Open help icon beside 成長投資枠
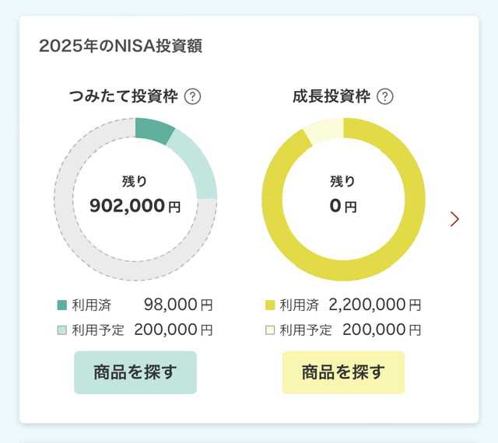This screenshot has width=498, height=443. click(384, 97)
